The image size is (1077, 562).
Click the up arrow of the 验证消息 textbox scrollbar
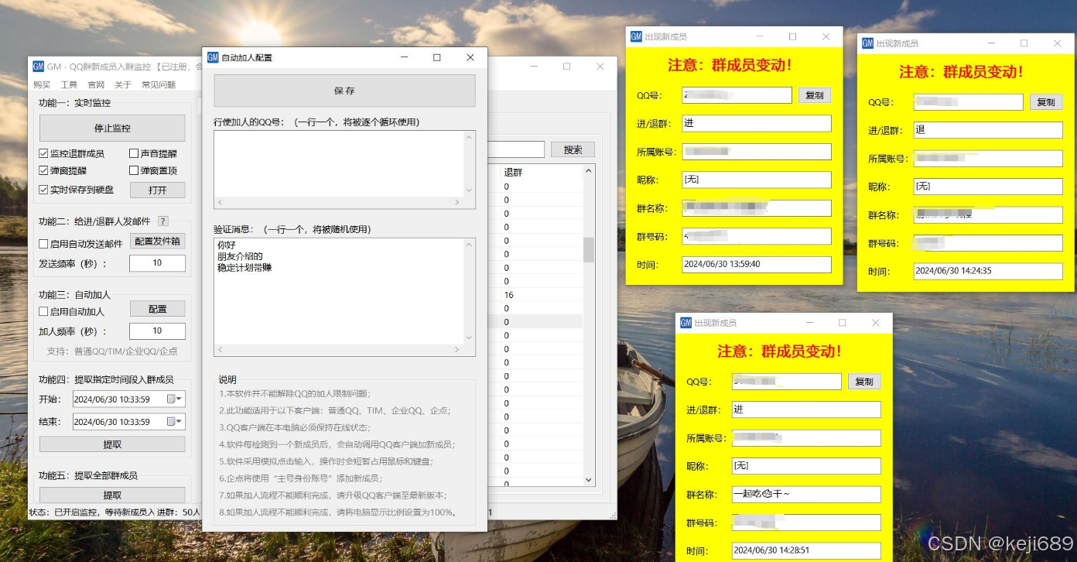pyautogui.click(x=469, y=245)
